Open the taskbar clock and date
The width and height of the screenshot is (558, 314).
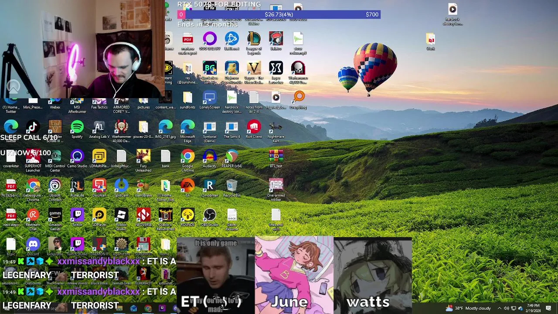533,308
